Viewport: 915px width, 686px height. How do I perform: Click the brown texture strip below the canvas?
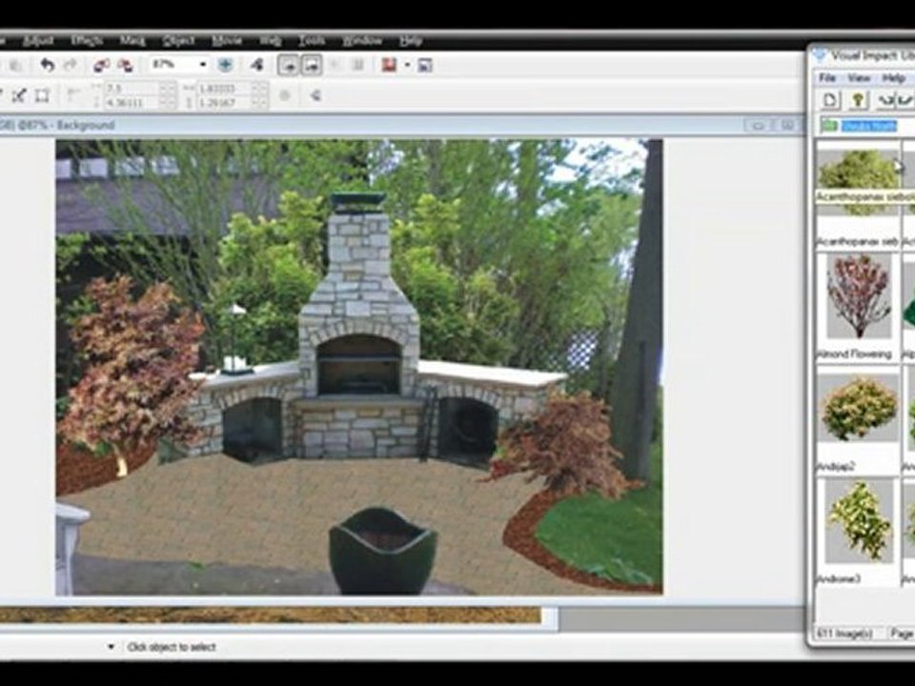click(270, 615)
